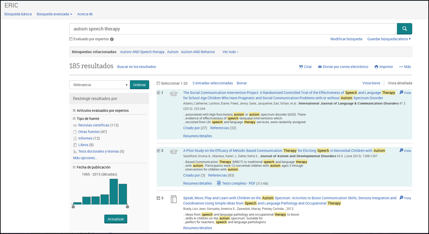Click the scholarly journal icon of result 2
This screenshot has width=429, height=234.
click(174, 152)
